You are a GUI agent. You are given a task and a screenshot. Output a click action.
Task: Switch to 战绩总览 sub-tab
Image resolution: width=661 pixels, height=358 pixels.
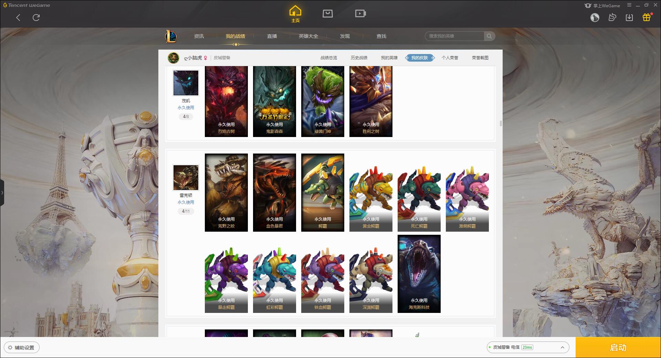[329, 58]
